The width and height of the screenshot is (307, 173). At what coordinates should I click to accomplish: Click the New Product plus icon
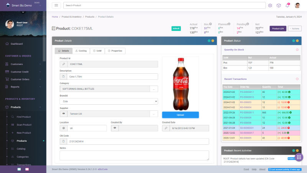(13, 133)
